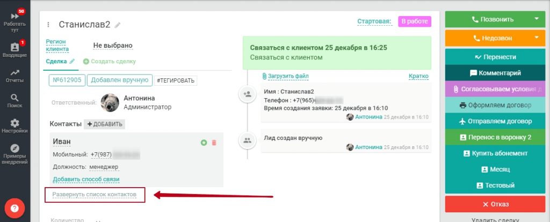Open the Добавить способ связи link
Screen dimensions: 550x222
(x=86, y=179)
